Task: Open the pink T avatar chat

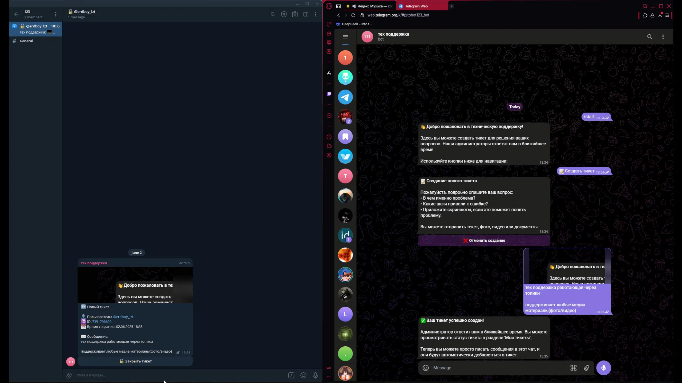Action: [x=345, y=176]
